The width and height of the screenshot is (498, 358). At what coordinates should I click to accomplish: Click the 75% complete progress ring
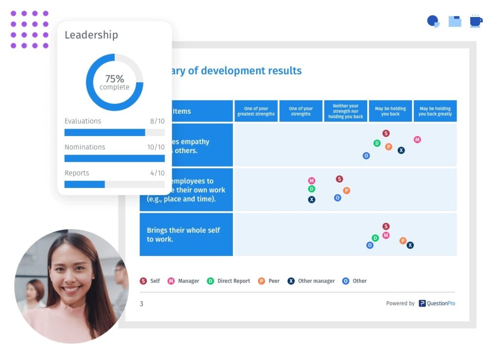coord(114,83)
